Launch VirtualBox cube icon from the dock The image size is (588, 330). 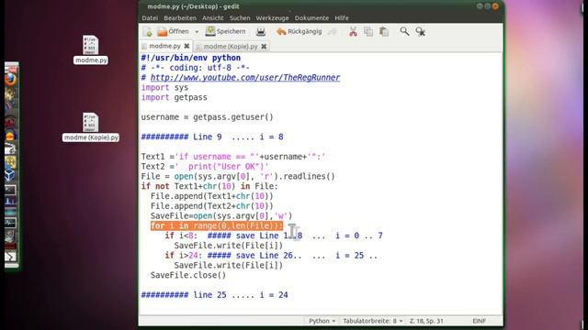(x=10, y=175)
